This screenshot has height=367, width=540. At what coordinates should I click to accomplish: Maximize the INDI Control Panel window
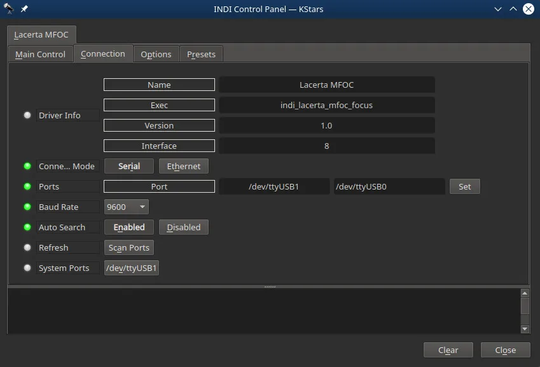click(513, 9)
